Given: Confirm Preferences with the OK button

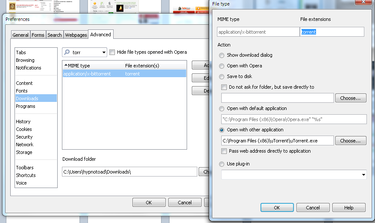Looking at the screenshot, I should pyautogui.click(x=149, y=203).
